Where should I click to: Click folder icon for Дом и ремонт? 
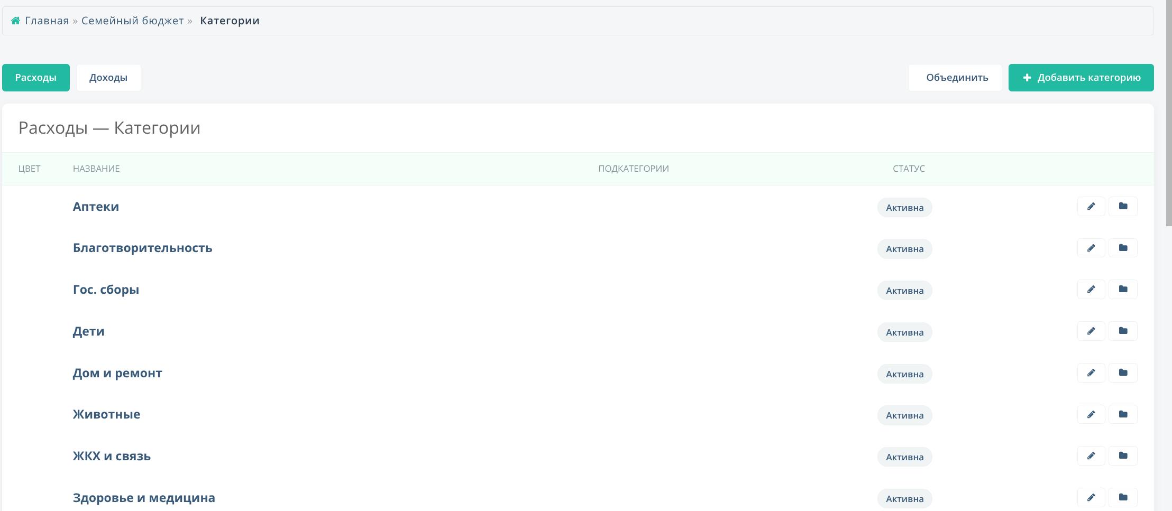pyautogui.click(x=1122, y=373)
